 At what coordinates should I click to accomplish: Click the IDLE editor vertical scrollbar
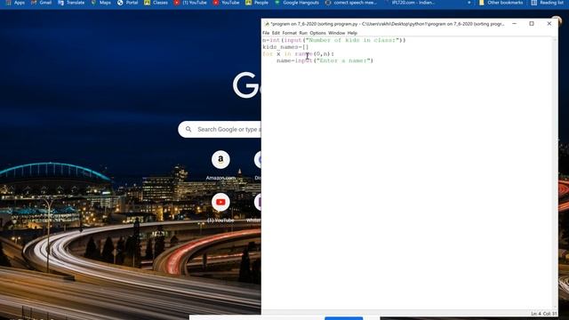[555, 172]
